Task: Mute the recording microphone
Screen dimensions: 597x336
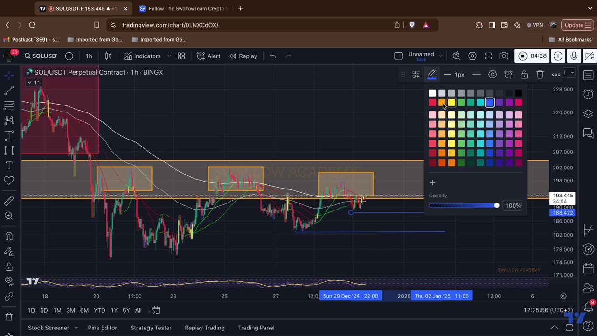Action: click(574, 56)
